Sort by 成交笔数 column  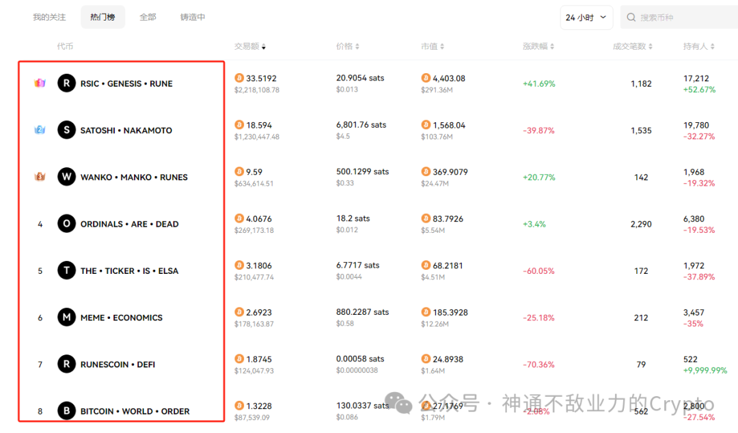click(x=632, y=46)
